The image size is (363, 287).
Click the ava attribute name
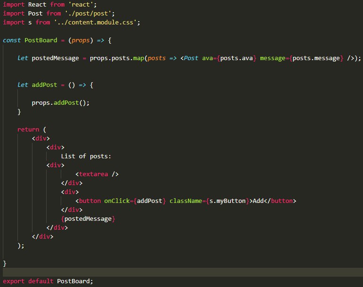(207, 58)
